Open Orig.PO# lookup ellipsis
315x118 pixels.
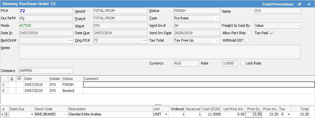[145, 40]
